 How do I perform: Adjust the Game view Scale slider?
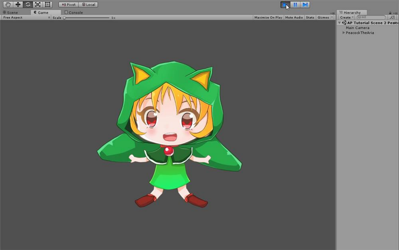pyautogui.click(x=87, y=18)
